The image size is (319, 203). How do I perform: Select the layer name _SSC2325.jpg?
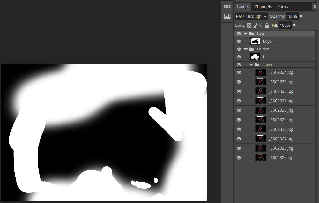[x=281, y=158]
